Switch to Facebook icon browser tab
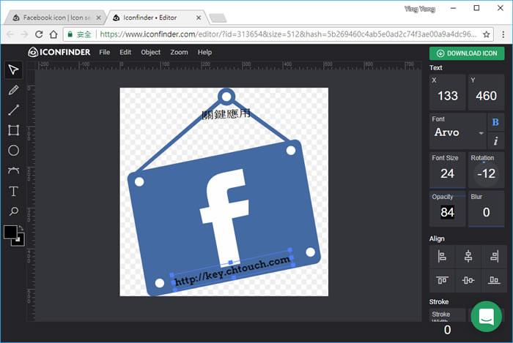 tap(54, 18)
